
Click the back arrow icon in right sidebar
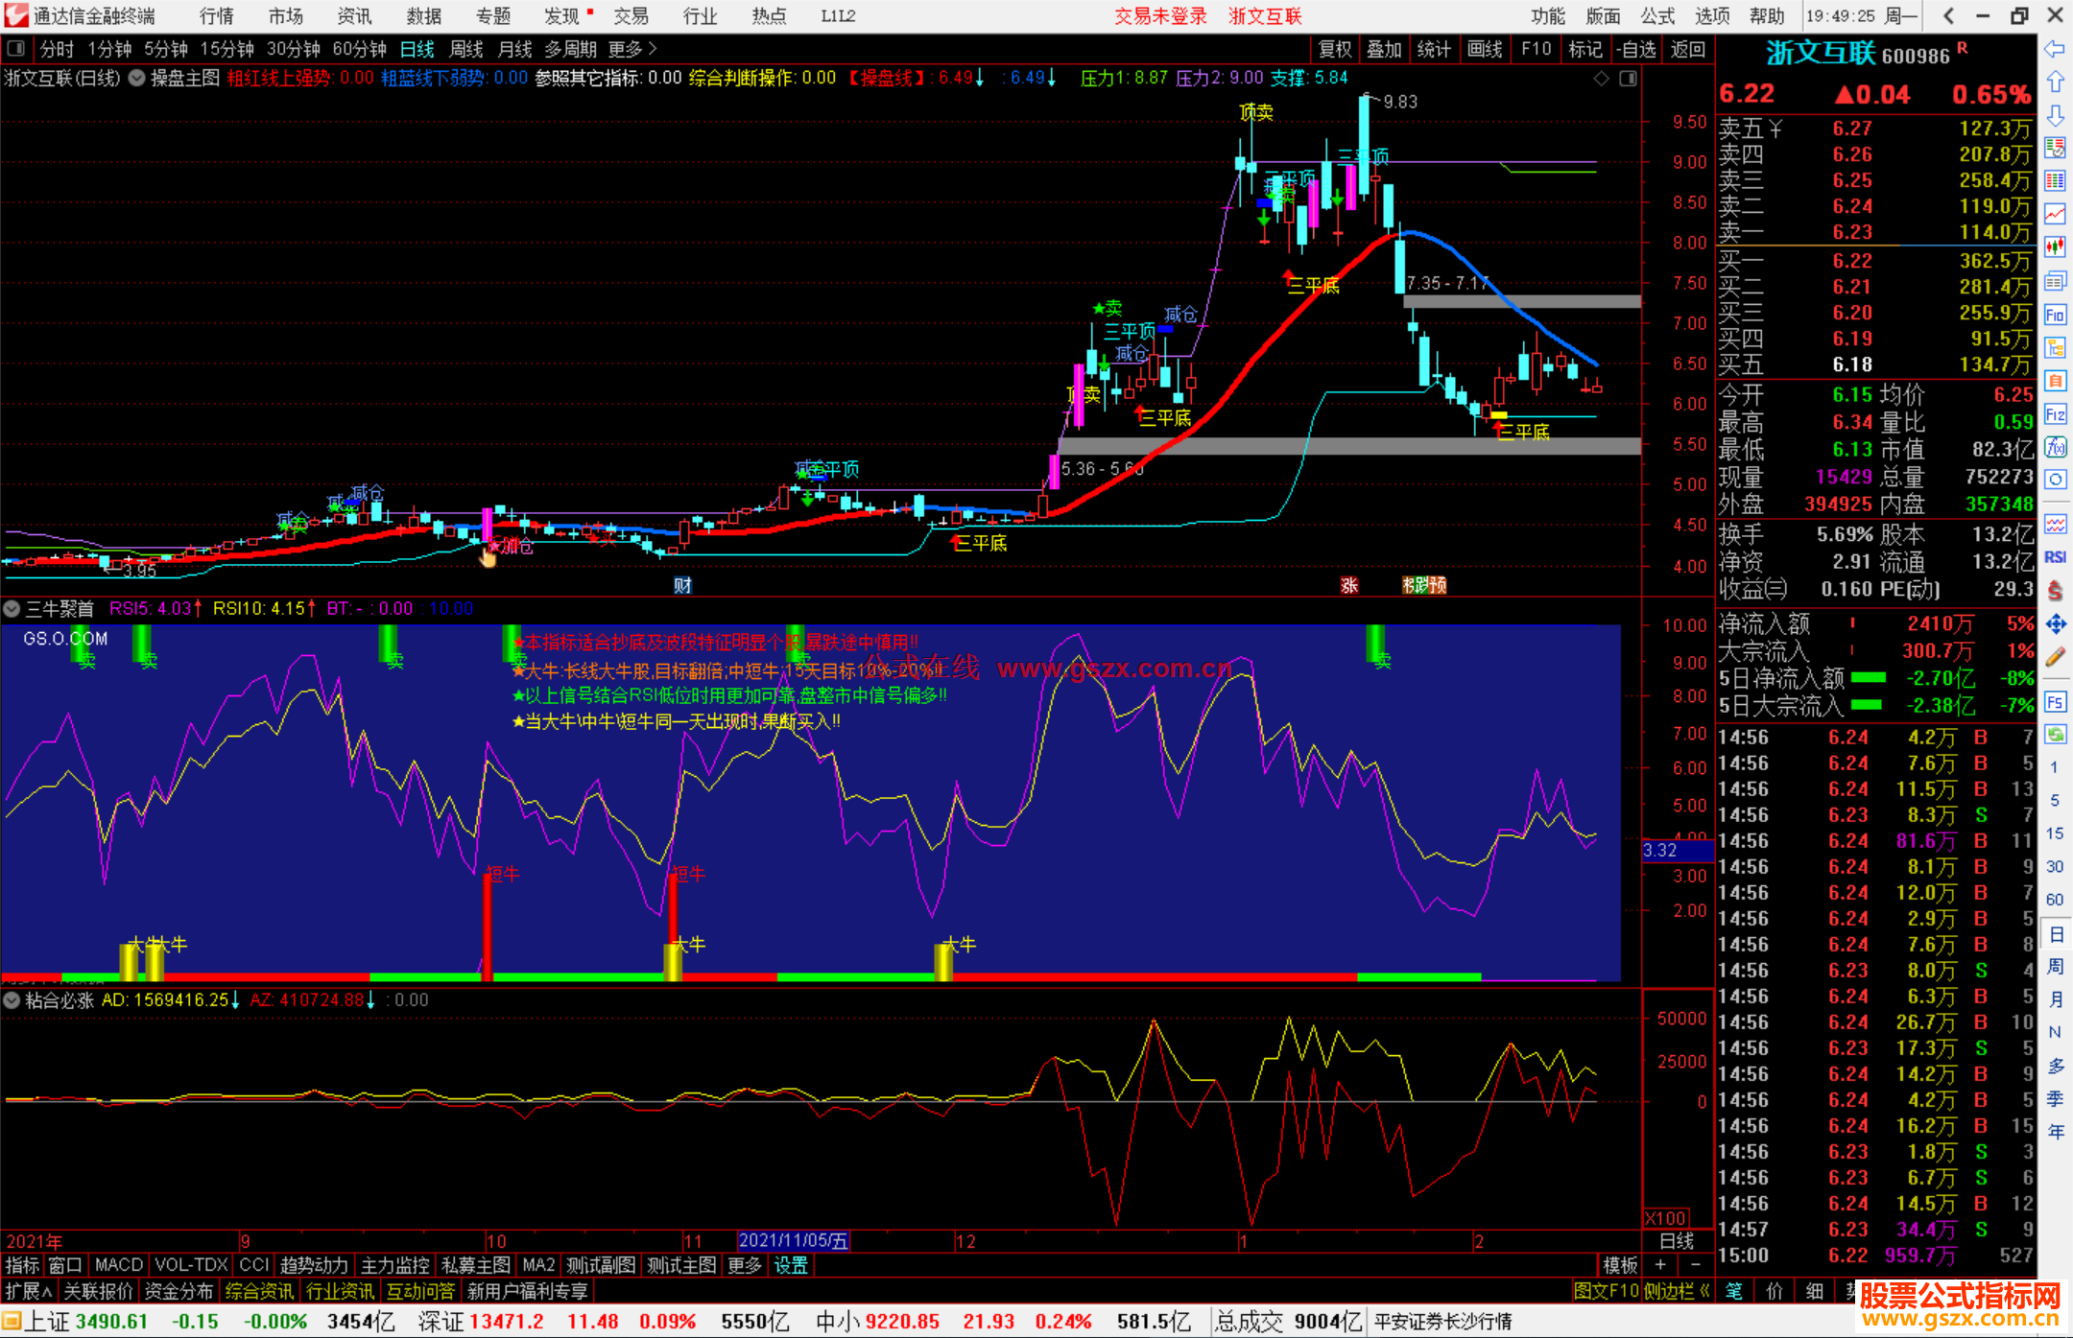click(2055, 48)
